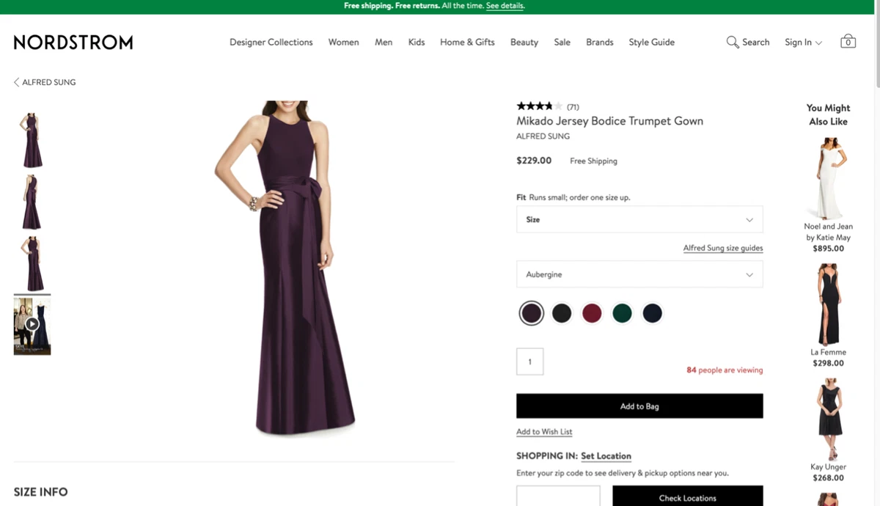Click the ALFRED SUNG brand under title
Screen dimensions: 880x506
pyautogui.click(x=543, y=136)
